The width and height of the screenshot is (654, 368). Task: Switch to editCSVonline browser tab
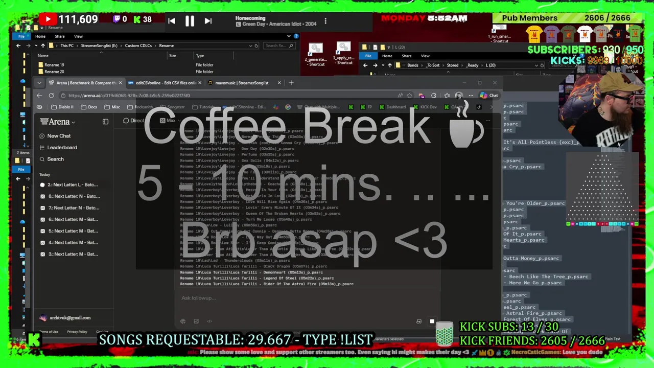(163, 83)
